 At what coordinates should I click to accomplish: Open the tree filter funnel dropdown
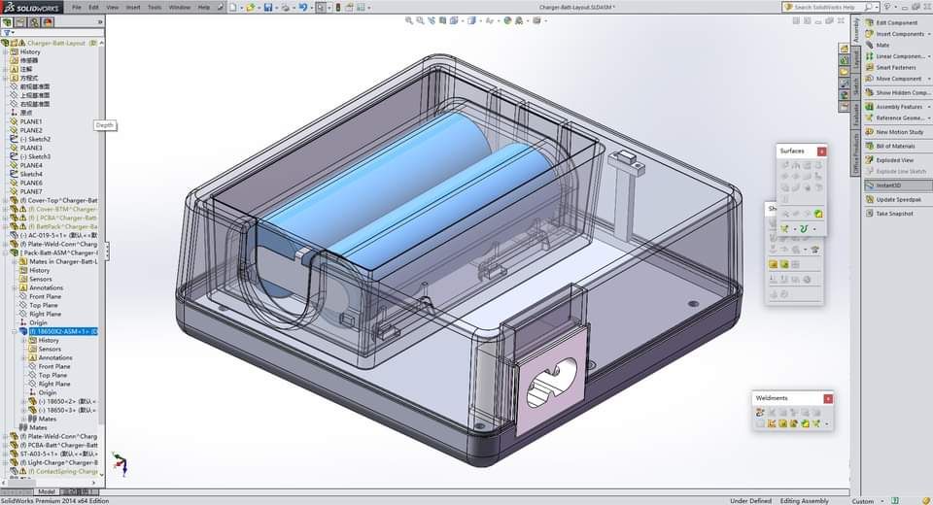tap(9, 33)
